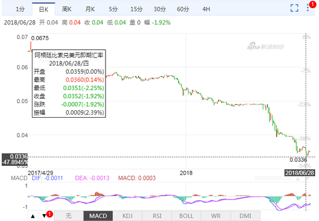Image resolution: width=319 pixels, height=221 pixels.
Task: Click the 2017/4/29 start date label
Action: [x=41, y=173]
